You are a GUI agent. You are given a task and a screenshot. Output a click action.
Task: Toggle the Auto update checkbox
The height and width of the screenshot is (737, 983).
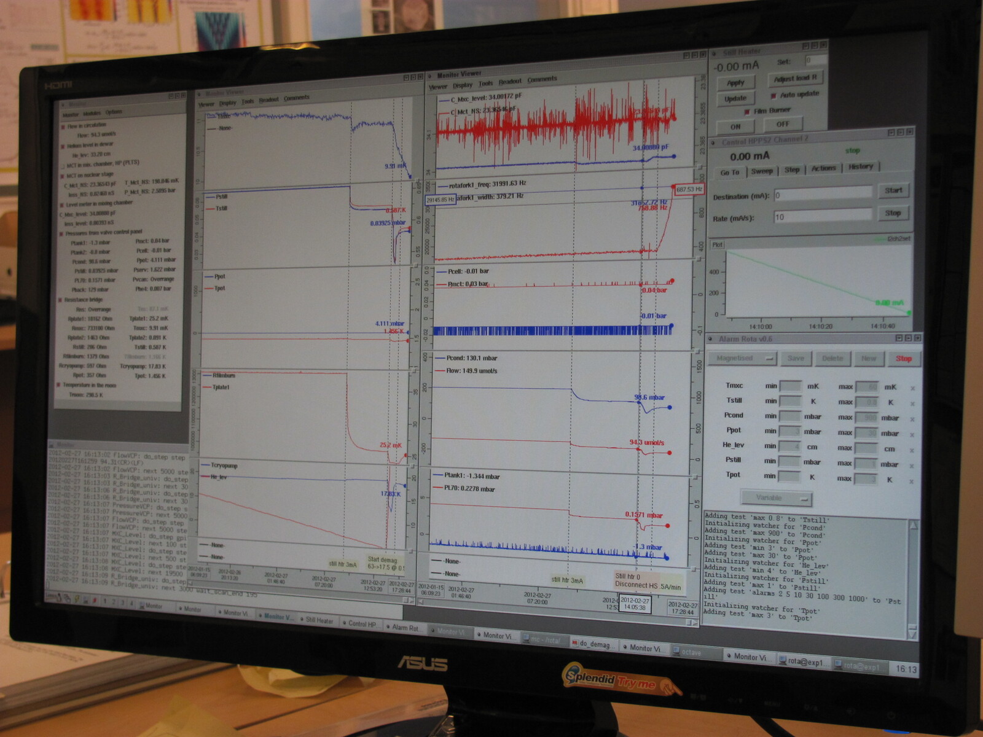pyautogui.click(x=773, y=95)
